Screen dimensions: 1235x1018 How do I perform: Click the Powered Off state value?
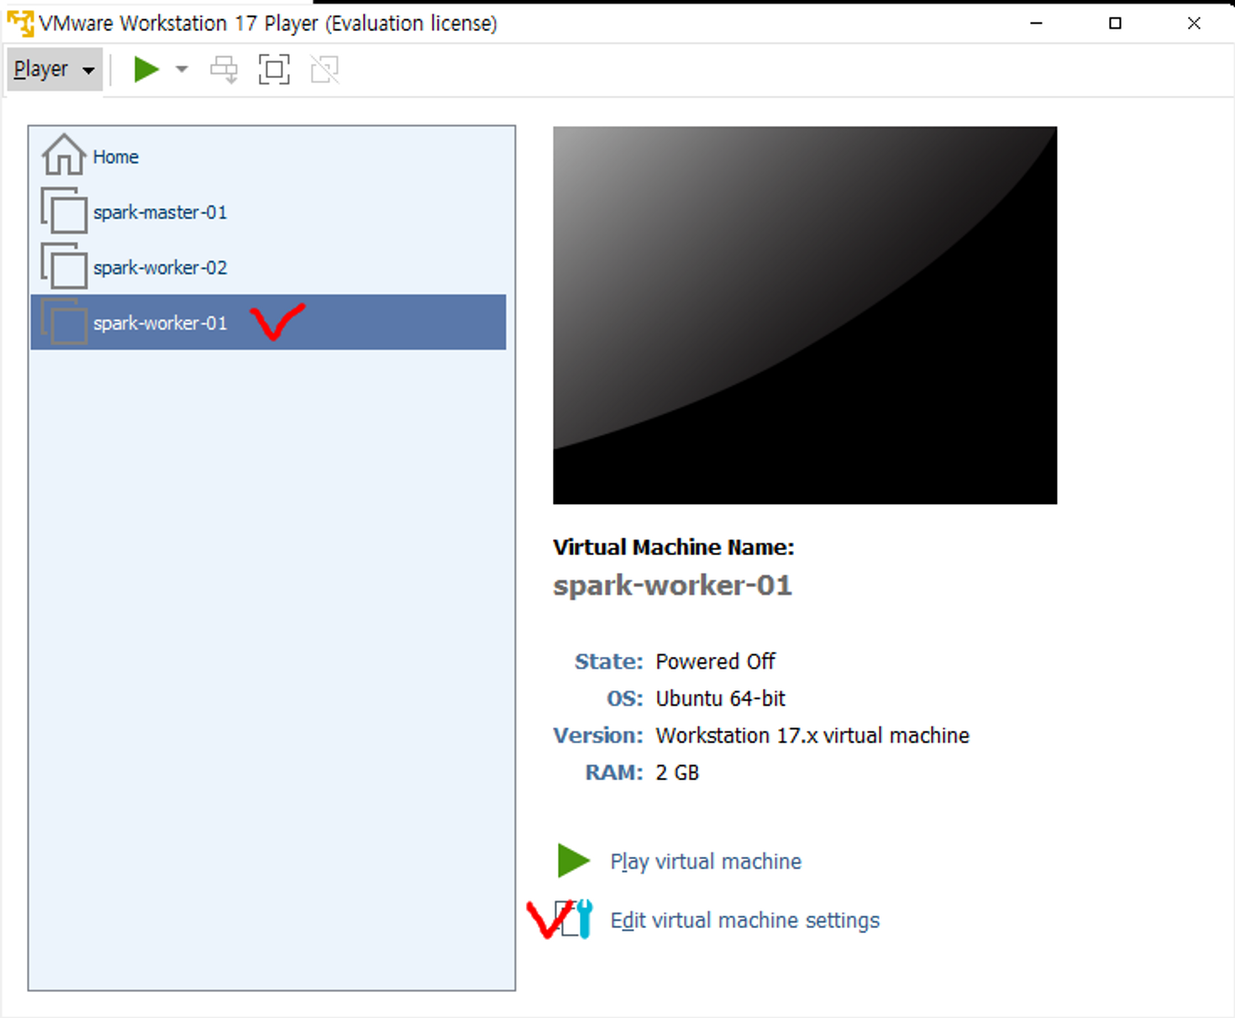(716, 662)
